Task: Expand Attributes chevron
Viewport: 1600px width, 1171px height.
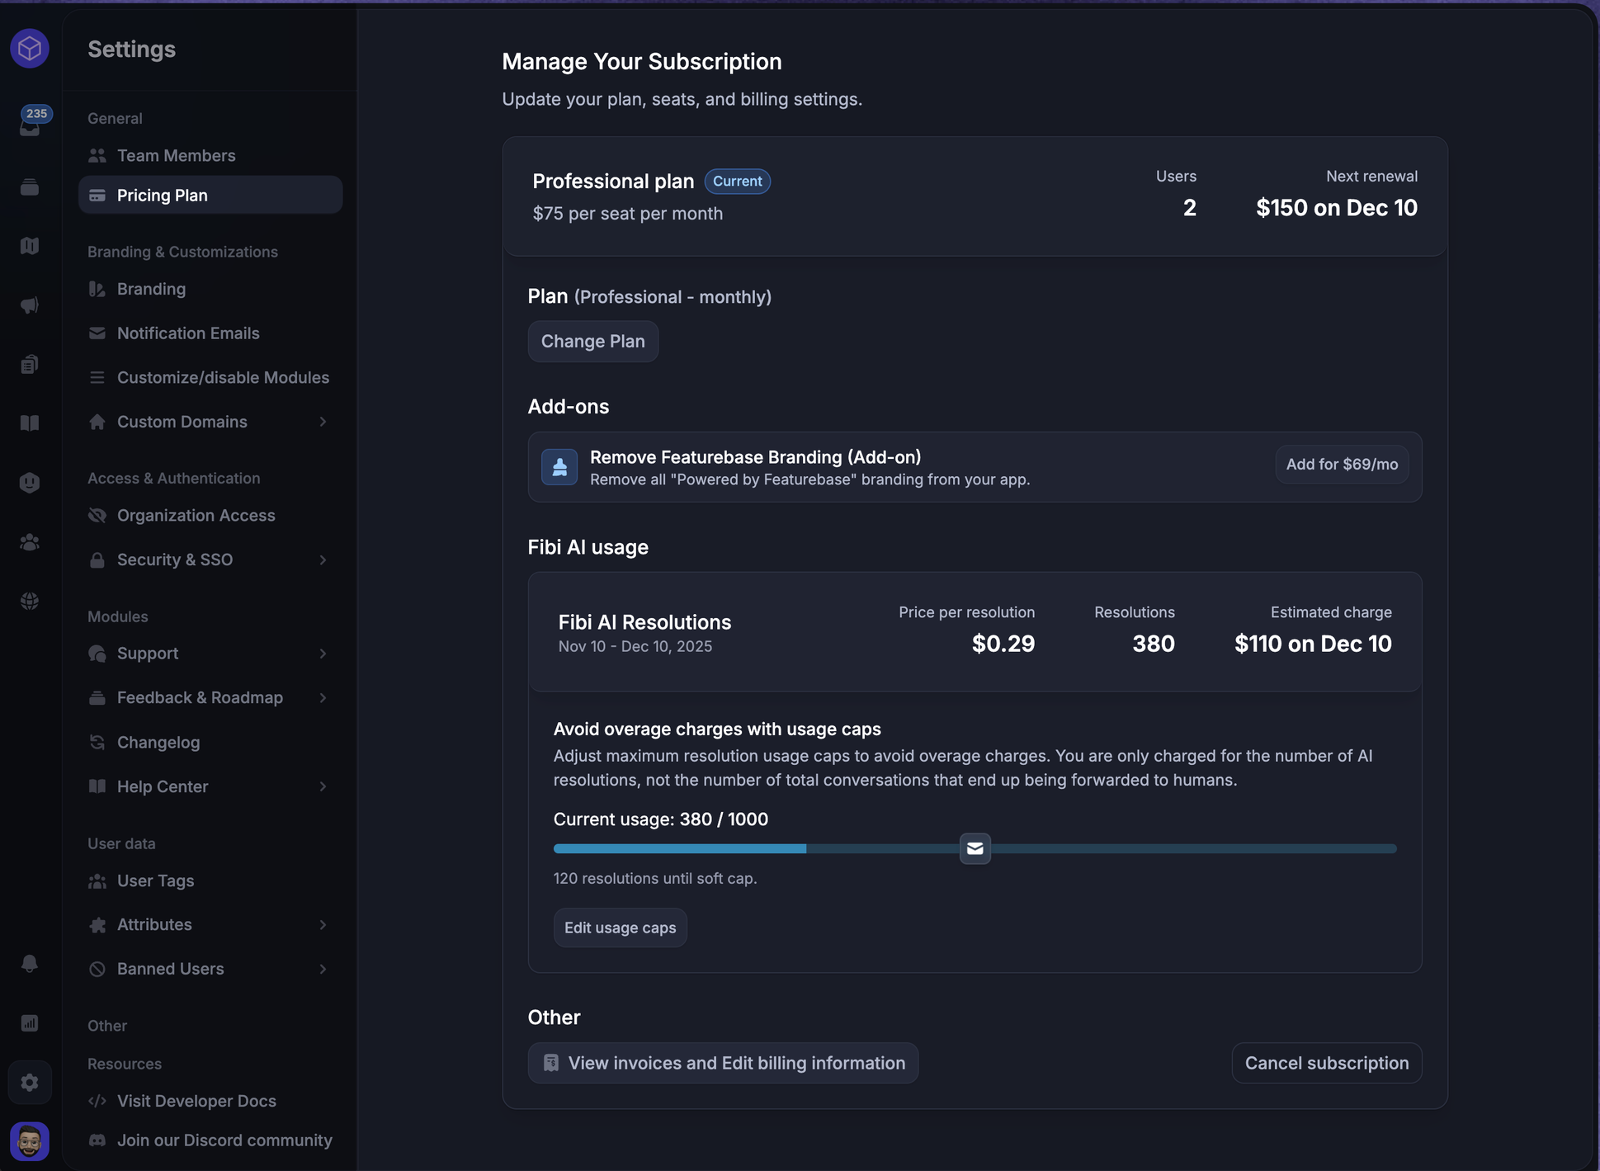Action: [x=323, y=925]
